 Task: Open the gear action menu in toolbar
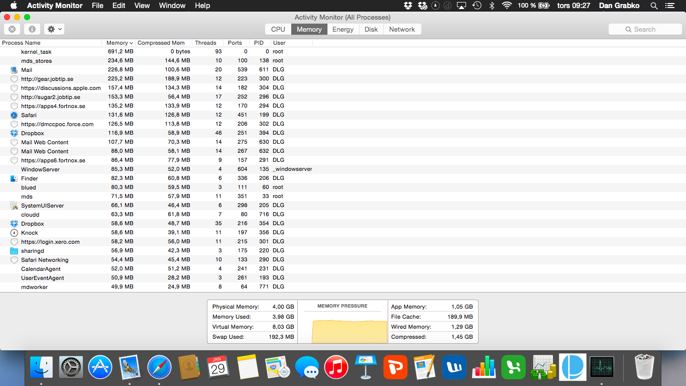point(54,29)
